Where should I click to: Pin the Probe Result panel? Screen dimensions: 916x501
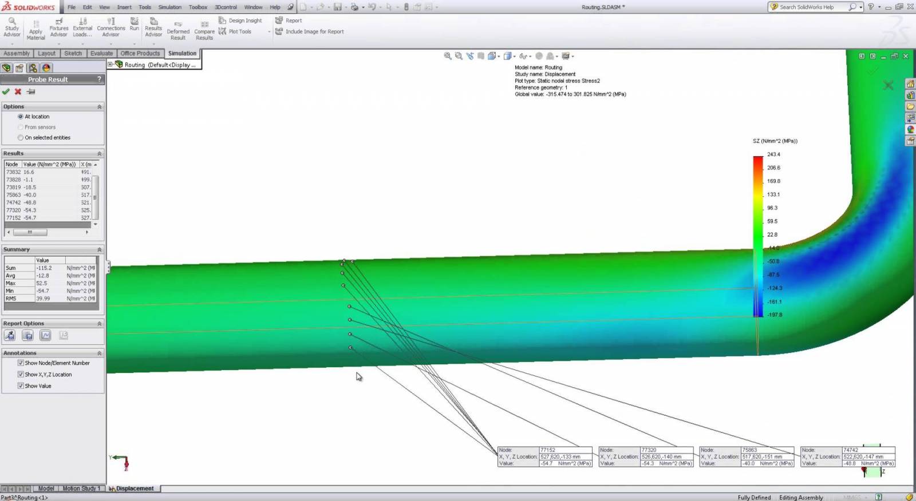click(31, 92)
